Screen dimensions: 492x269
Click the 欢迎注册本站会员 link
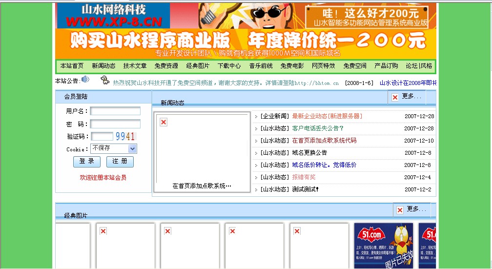(x=103, y=177)
